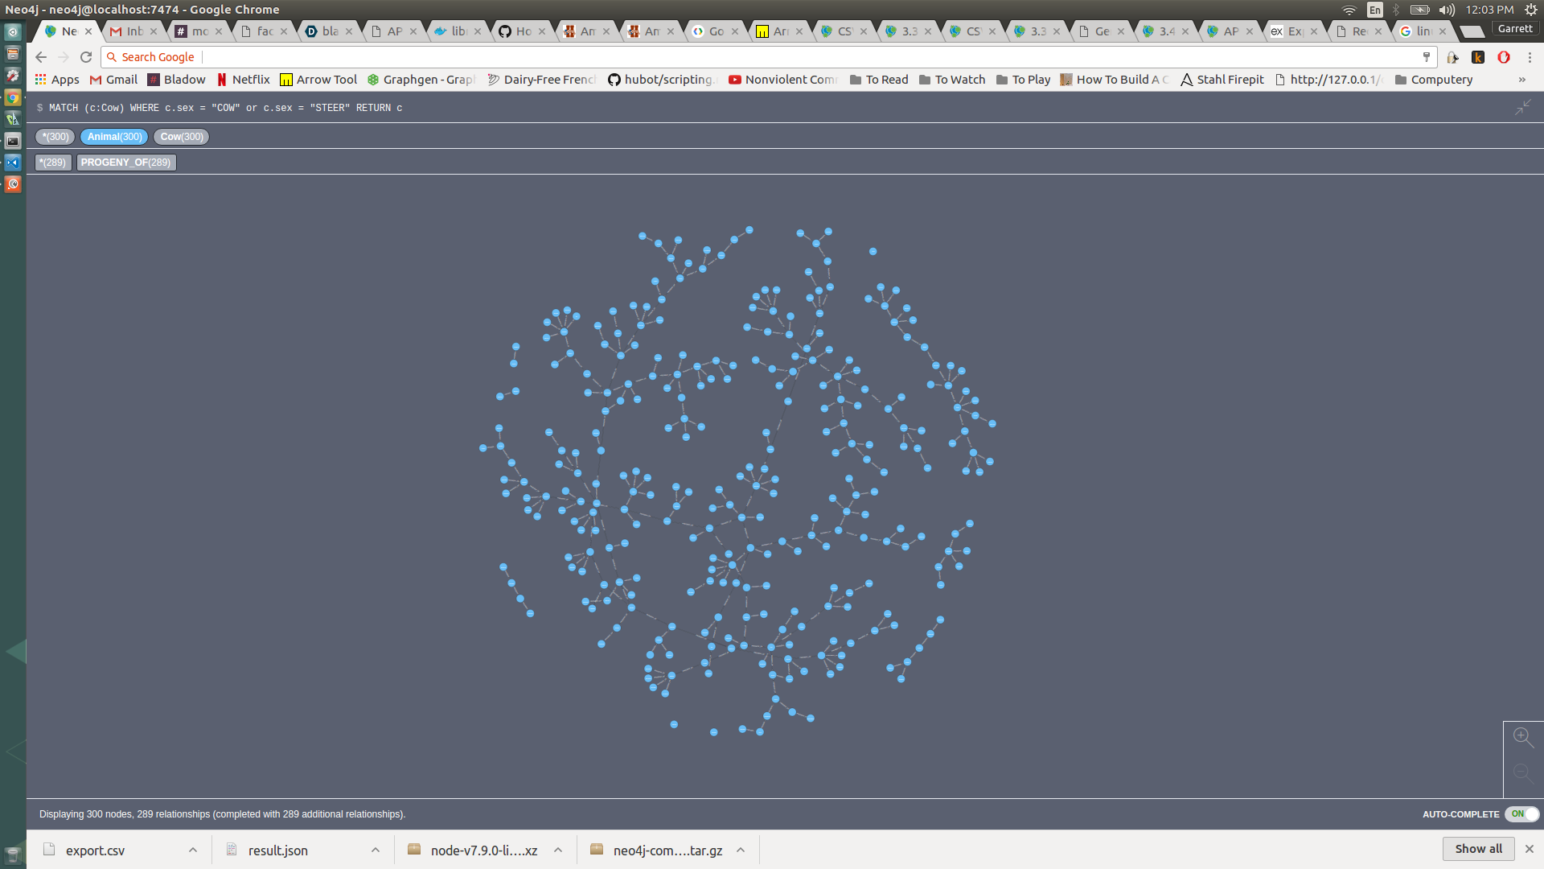
Task: Open Apps bookmarks shortcut
Action: coord(56,80)
